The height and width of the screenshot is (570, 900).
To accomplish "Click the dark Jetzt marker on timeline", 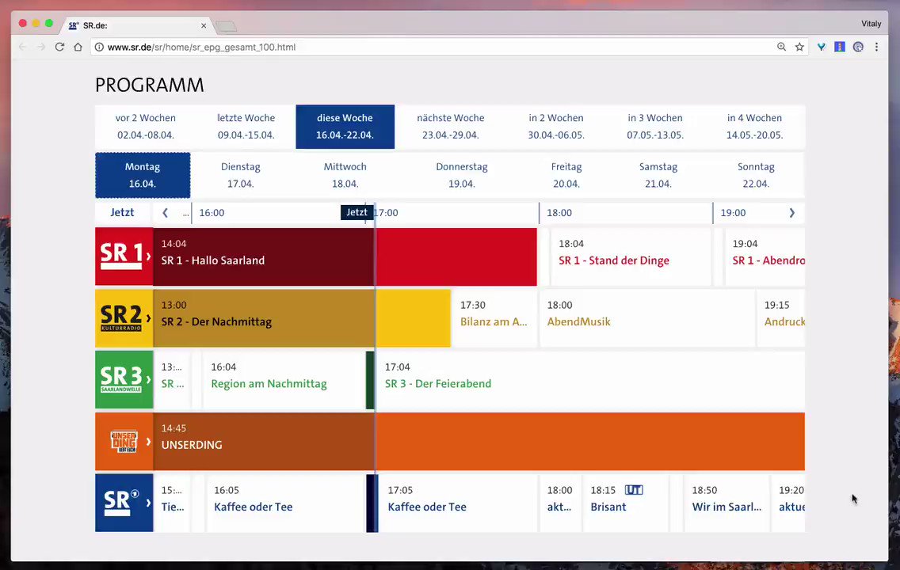I will (x=357, y=212).
